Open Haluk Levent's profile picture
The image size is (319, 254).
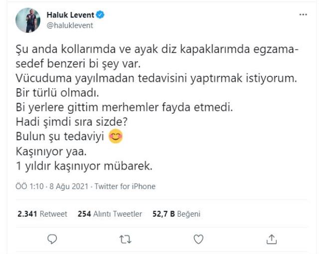[x=28, y=20]
